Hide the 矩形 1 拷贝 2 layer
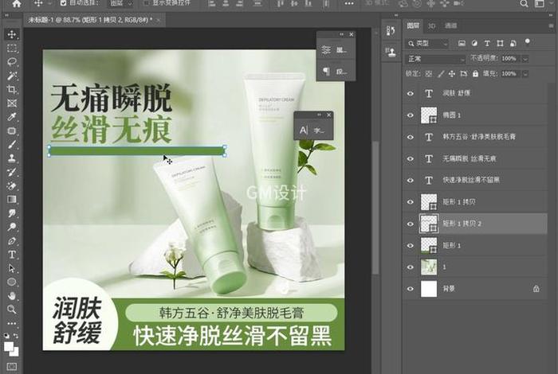This screenshot has width=558, height=374. click(x=411, y=224)
